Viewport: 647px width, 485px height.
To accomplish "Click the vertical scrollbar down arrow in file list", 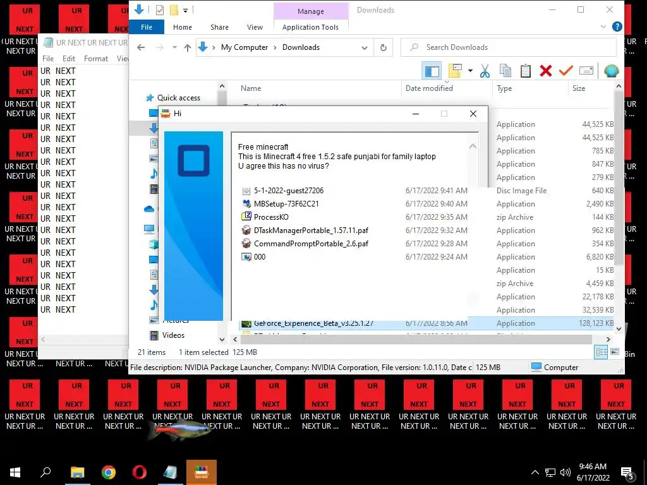I will [619, 328].
